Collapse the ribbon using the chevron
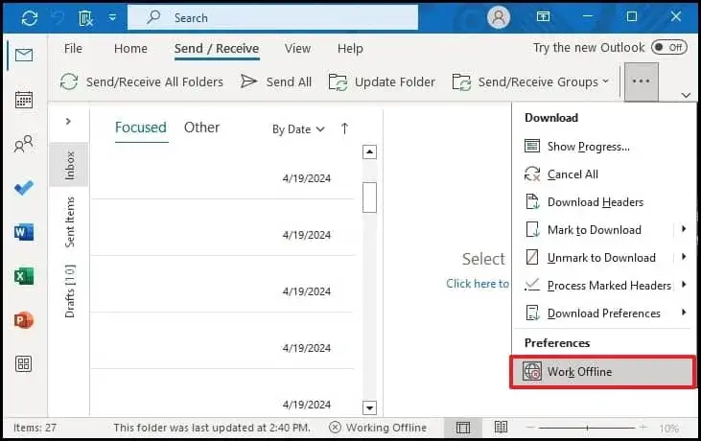The image size is (701, 441). click(x=686, y=95)
